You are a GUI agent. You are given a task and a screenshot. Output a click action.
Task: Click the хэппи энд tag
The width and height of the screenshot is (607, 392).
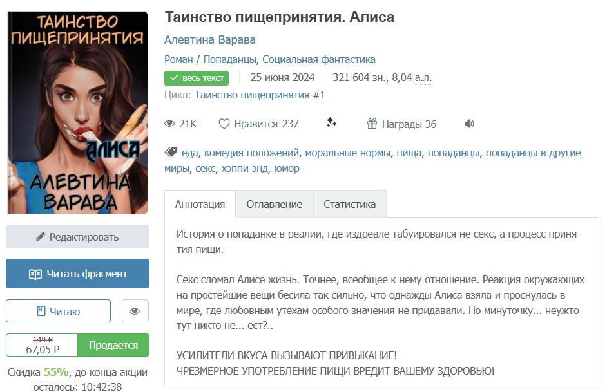245,169
